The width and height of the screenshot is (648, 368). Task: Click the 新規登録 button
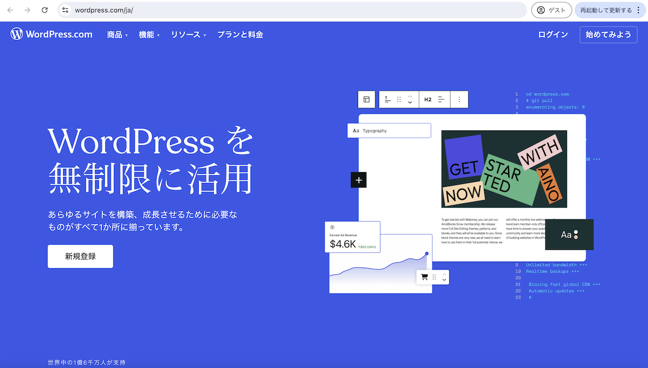[x=80, y=256]
